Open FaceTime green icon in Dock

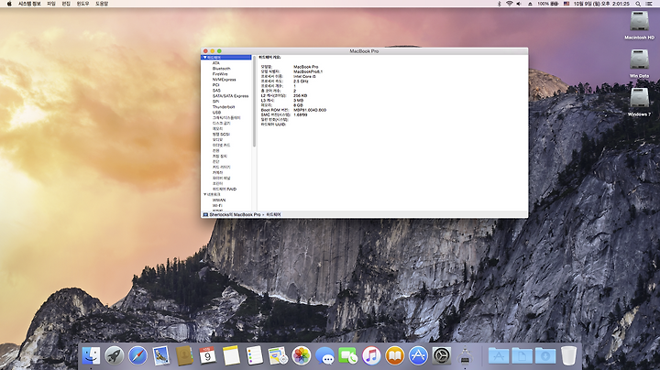pyautogui.click(x=348, y=355)
